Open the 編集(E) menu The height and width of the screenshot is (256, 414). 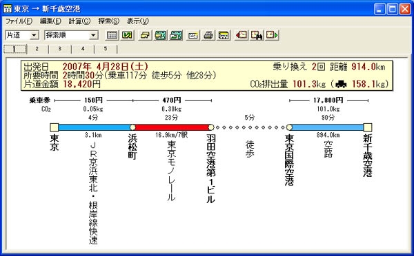tap(50, 21)
